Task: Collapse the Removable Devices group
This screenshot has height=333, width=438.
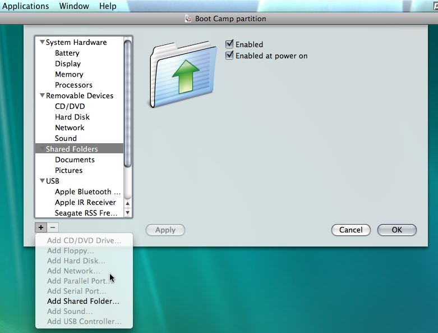Action: (42, 95)
